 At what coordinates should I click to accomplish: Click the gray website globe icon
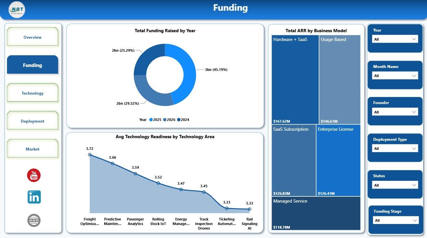[34, 220]
